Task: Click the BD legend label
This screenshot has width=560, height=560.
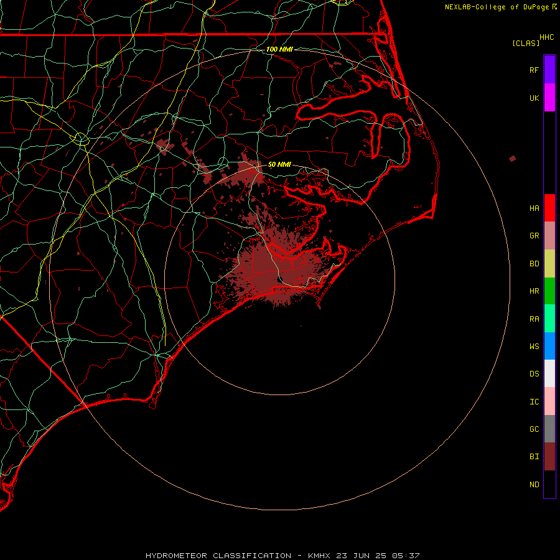Action: pos(534,264)
